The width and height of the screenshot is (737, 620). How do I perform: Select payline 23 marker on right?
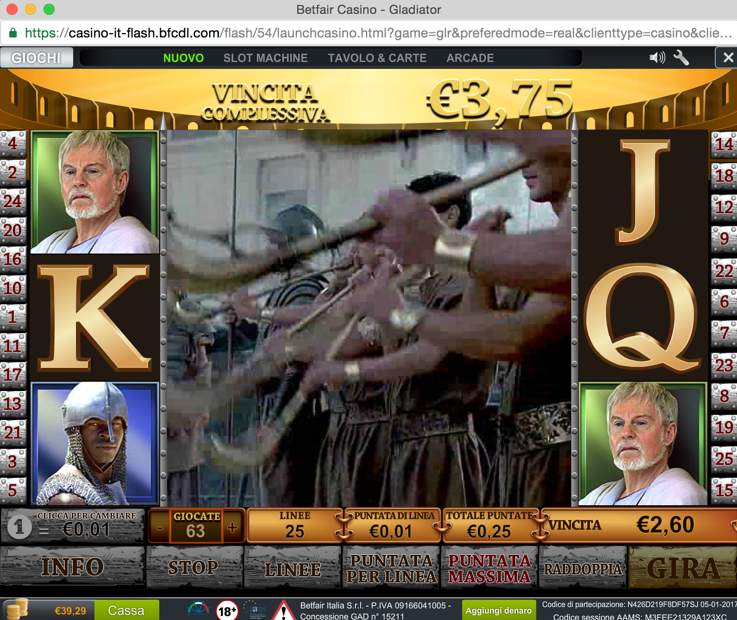tap(724, 365)
